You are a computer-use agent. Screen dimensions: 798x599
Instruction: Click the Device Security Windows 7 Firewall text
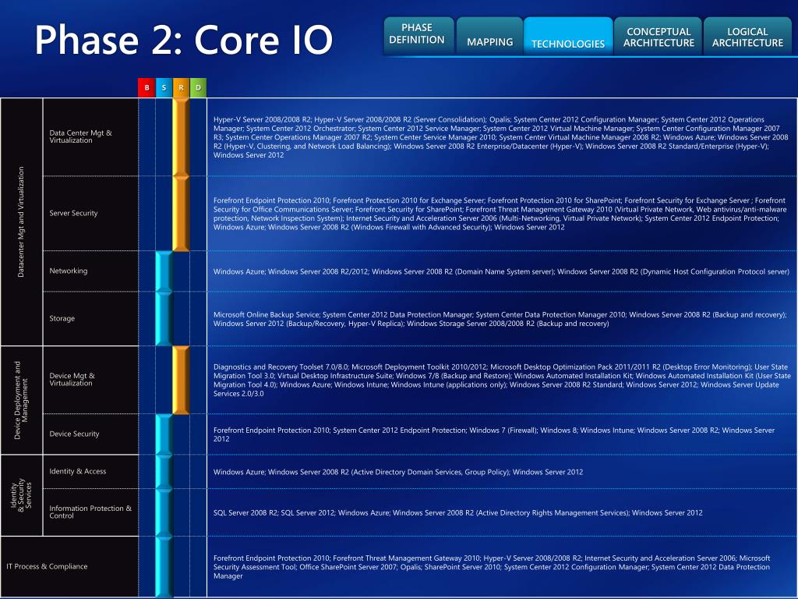pos(493,434)
